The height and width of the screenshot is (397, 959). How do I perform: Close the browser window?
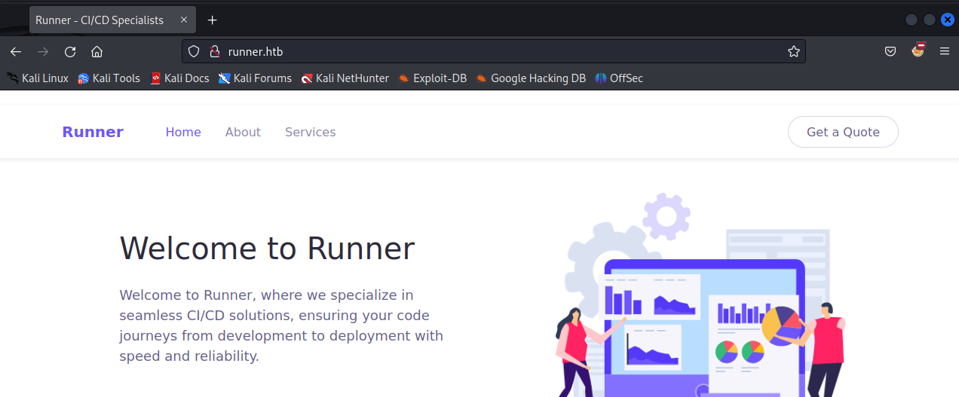948,20
